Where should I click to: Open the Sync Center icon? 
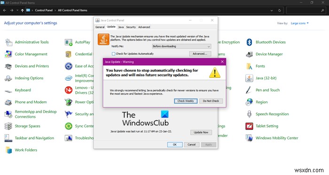(x=69, y=126)
